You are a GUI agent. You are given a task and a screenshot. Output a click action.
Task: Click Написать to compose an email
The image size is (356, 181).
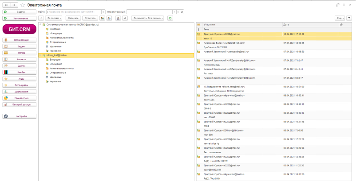click(73, 18)
